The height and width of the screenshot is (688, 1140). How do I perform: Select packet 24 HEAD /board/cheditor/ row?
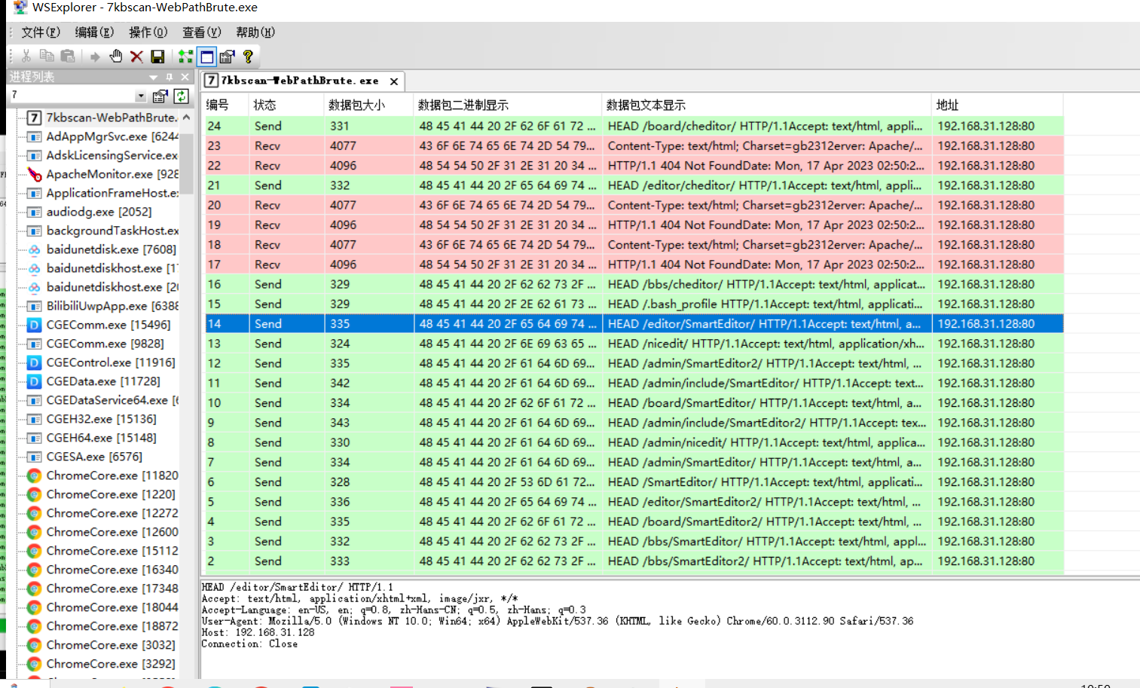634,126
